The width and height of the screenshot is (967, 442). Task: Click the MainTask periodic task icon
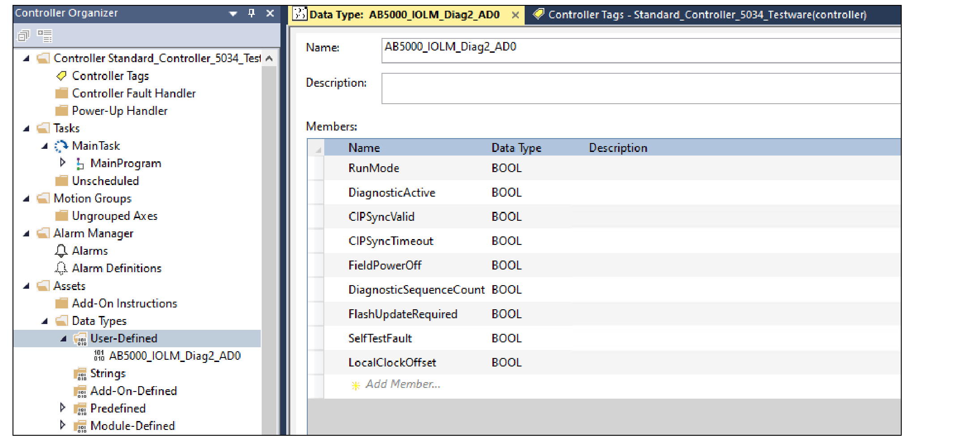point(61,146)
